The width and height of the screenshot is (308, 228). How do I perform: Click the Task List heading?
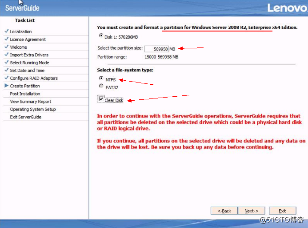point(25,20)
